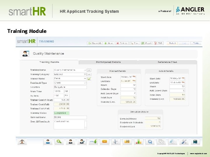Click the To Time hour field
This screenshot has width=210, height=157.
[59, 96]
